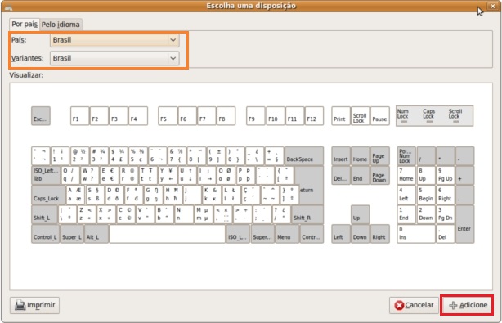Click the F9 key in the preview
This screenshot has width=502, height=323.
pyautogui.click(x=255, y=115)
